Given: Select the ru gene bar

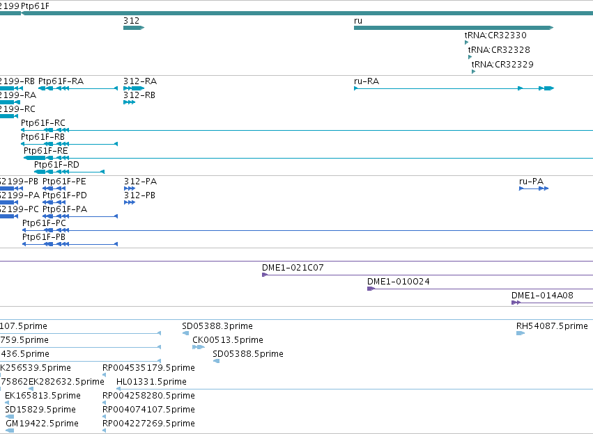Looking at the screenshot, I should (x=454, y=28).
